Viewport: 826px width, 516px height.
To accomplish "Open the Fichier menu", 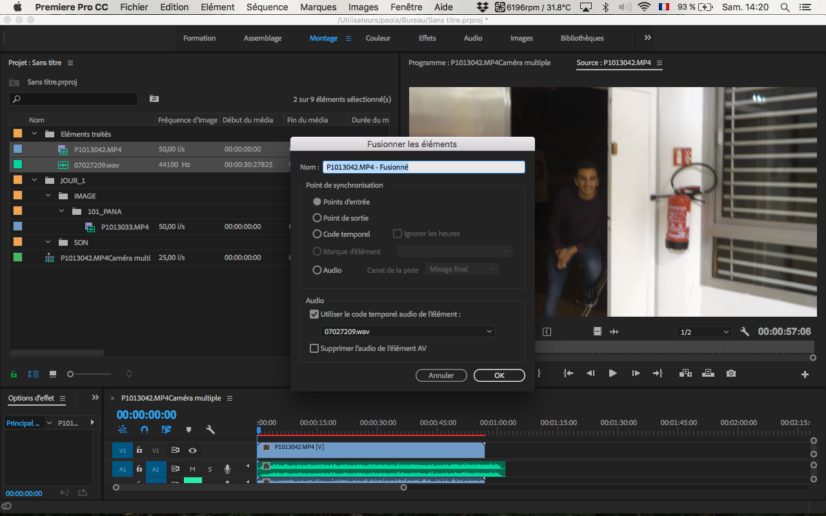I will pyautogui.click(x=134, y=7).
